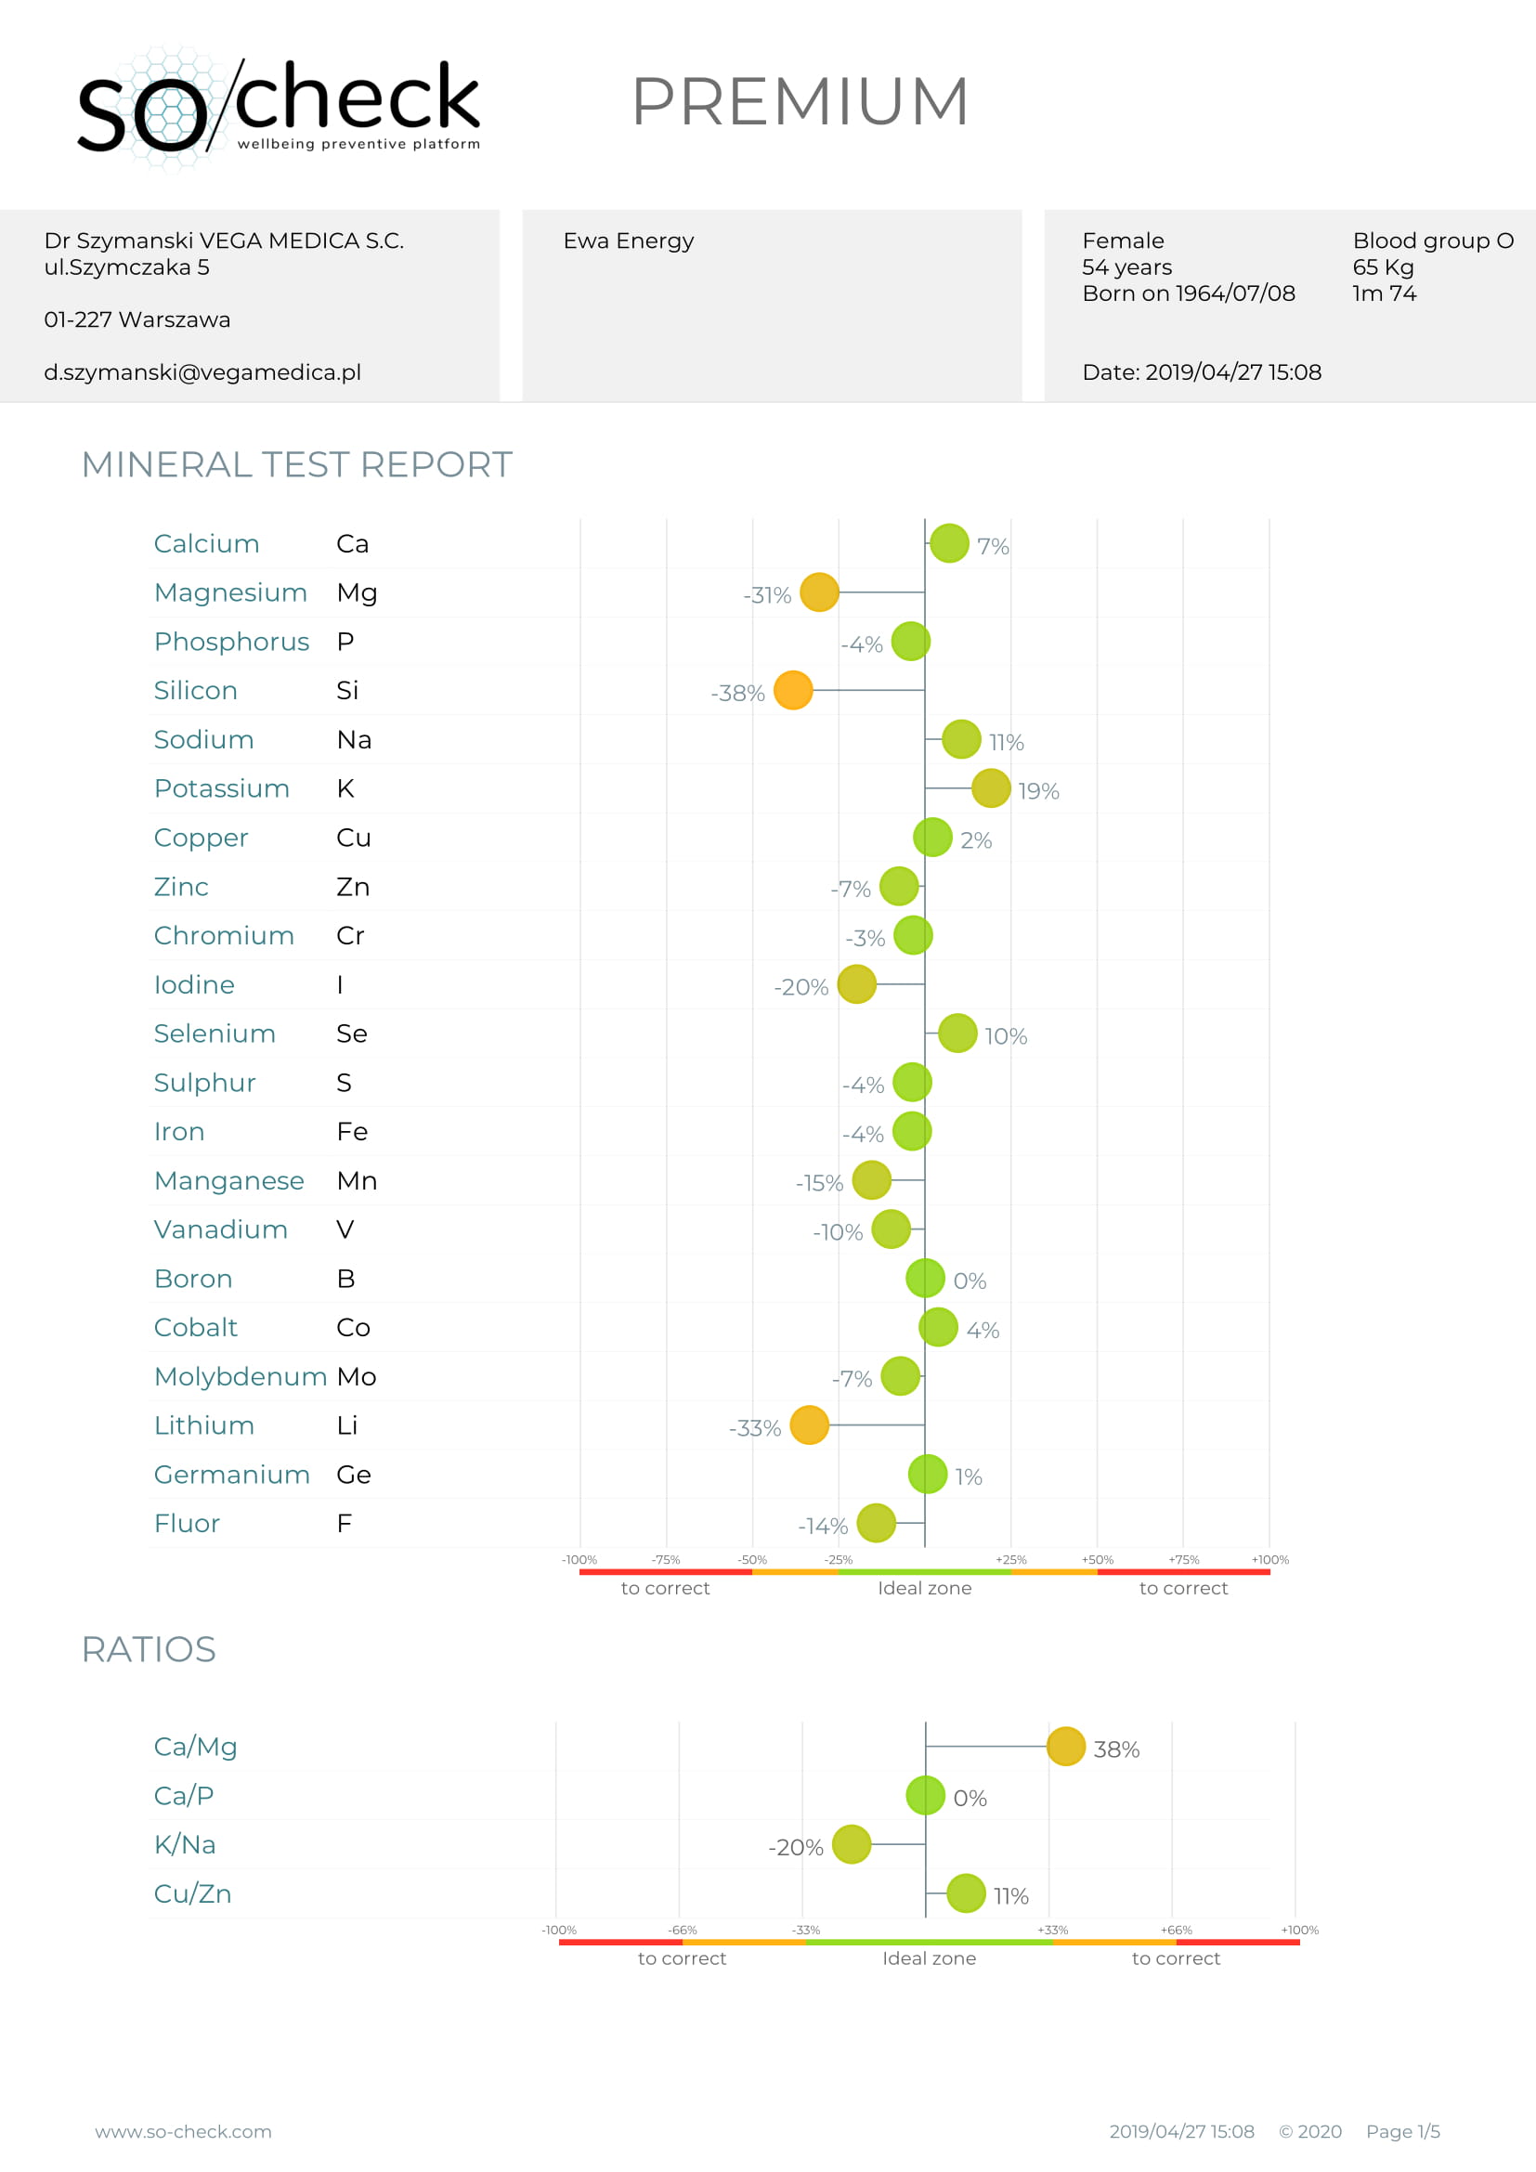Click the K/Na ratio marker dot

[852, 1844]
